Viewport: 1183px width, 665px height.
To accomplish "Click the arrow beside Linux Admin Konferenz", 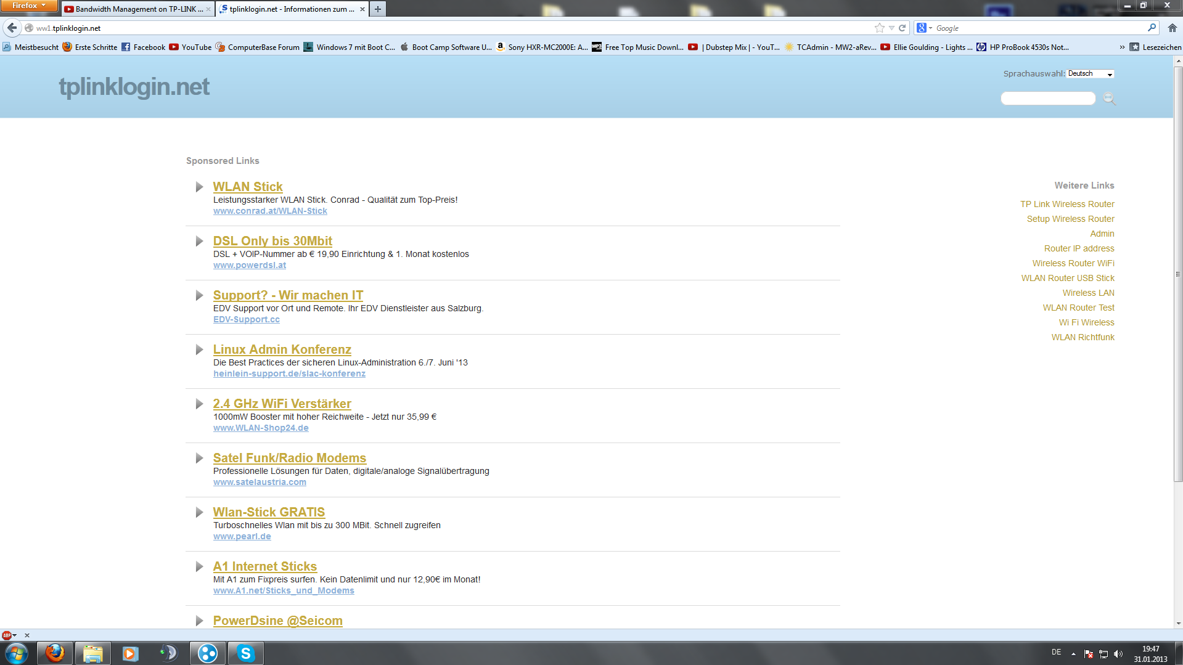I will click(199, 349).
